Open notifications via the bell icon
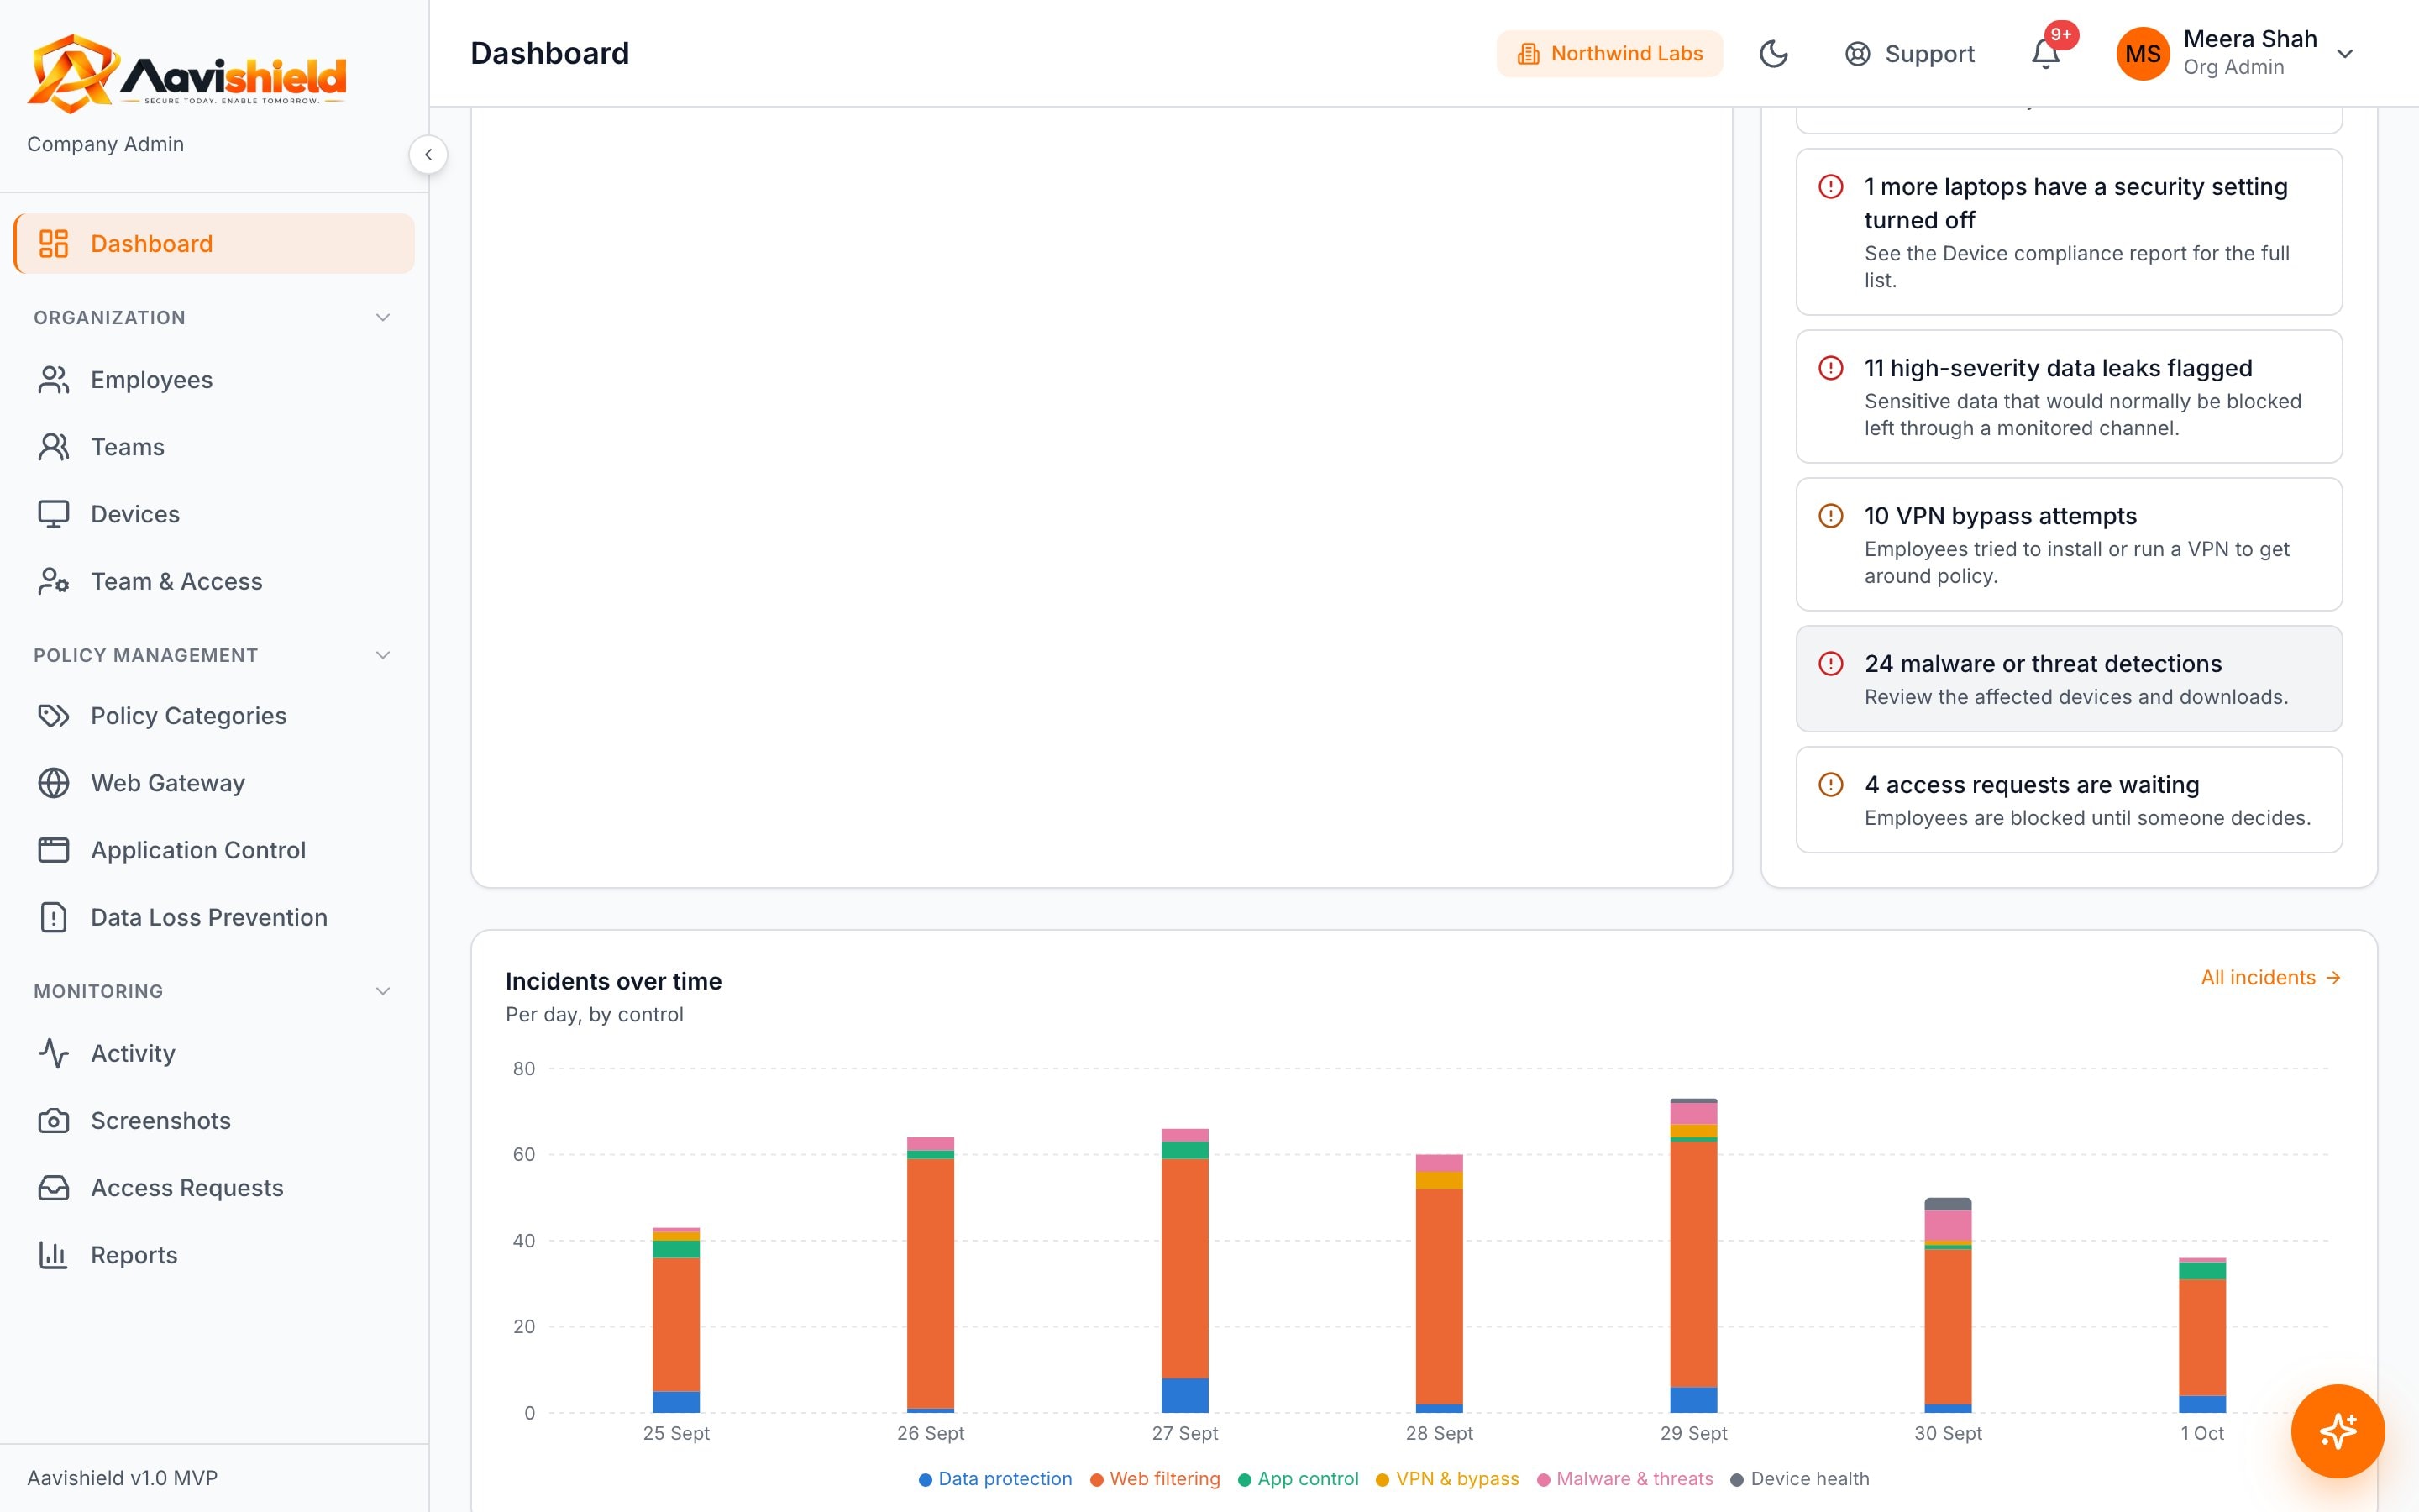 pos(2045,54)
